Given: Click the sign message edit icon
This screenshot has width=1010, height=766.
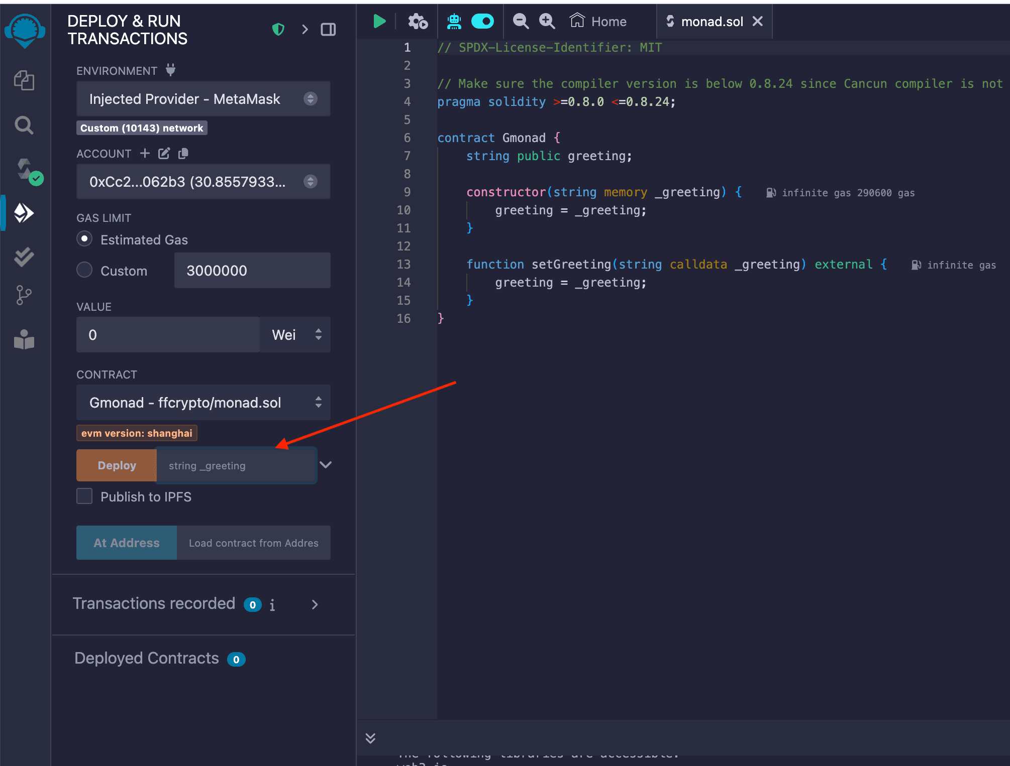Looking at the screenshot, I should pos(164,153).
